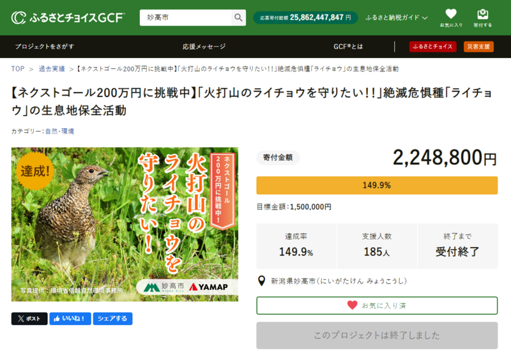
Task: Follow the TOP breadcrumb link
Action: (x=18, y=69)
